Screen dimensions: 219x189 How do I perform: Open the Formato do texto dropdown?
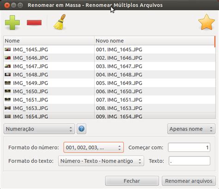coord(101,161)
